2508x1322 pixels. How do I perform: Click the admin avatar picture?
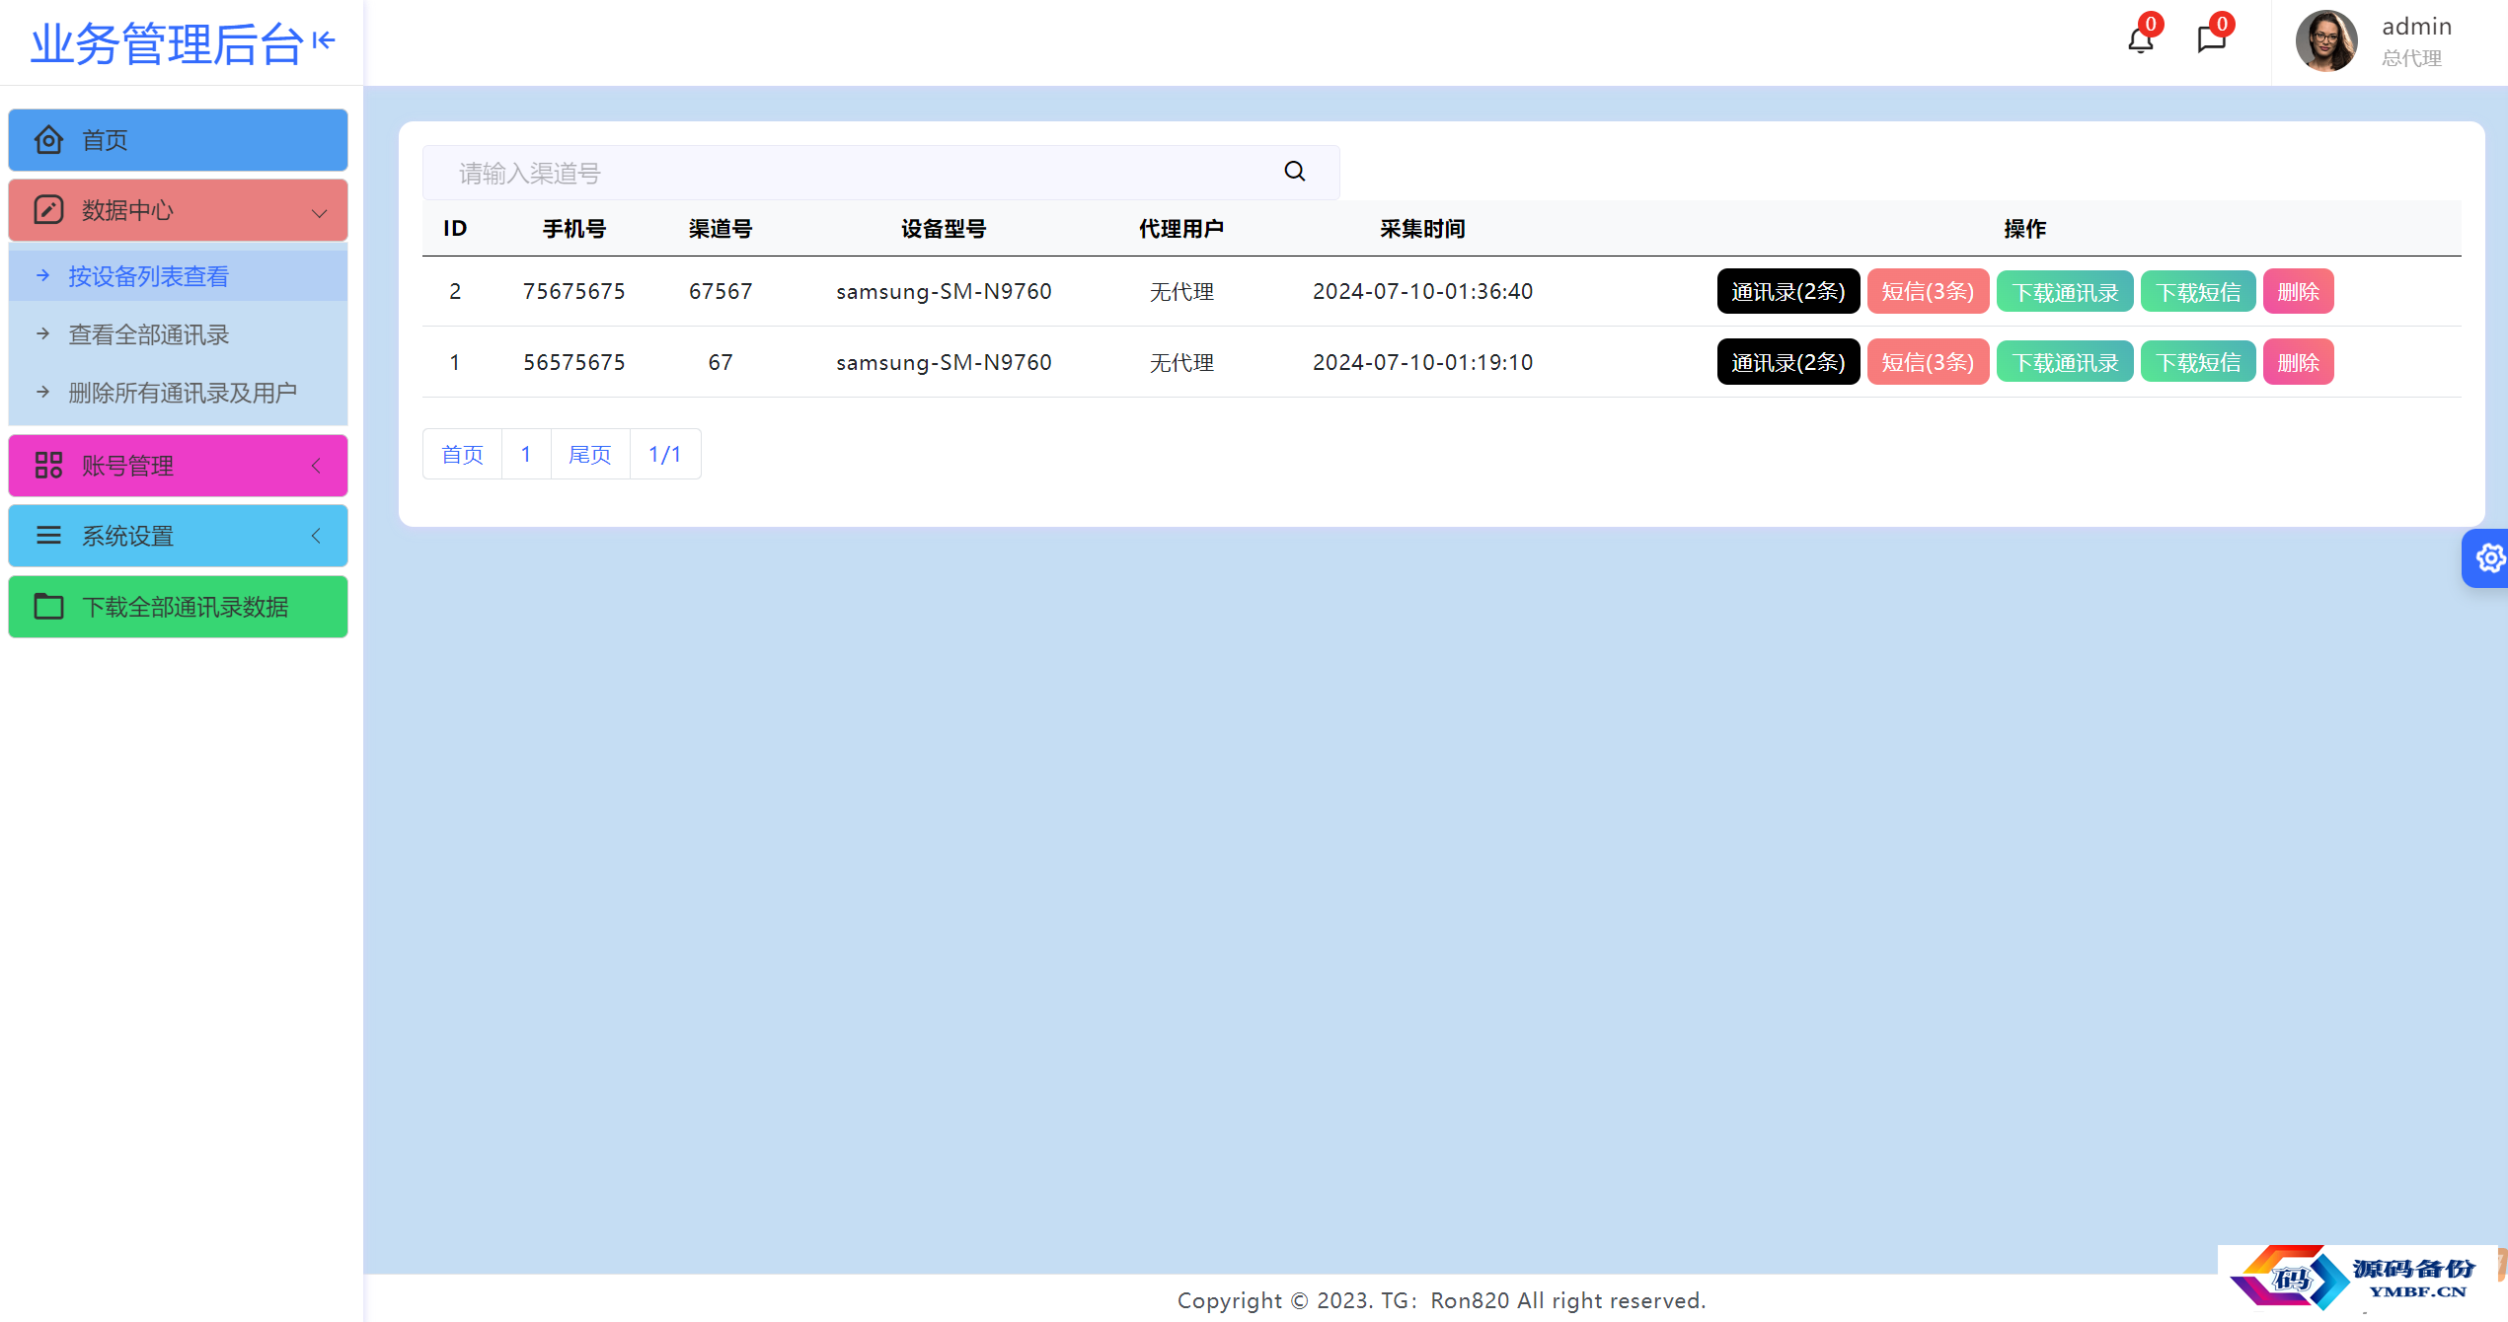(x=2326, y=41)
